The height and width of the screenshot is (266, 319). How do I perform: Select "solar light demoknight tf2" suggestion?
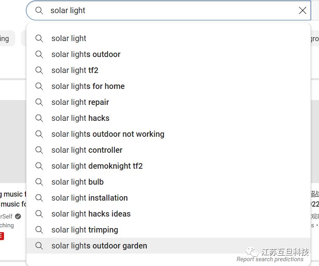click(x=97, y=166)
